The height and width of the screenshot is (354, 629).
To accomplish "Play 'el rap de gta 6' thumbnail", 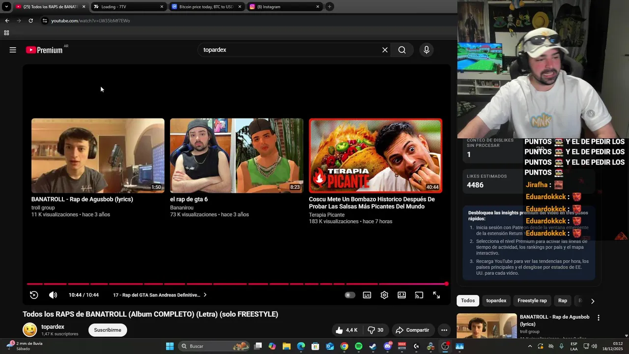I will 236,155.
